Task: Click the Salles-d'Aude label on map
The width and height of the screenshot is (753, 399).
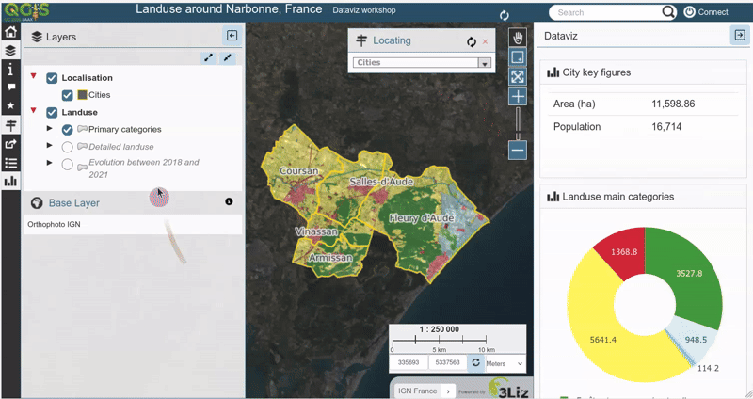Action: [x=381, y=182]
